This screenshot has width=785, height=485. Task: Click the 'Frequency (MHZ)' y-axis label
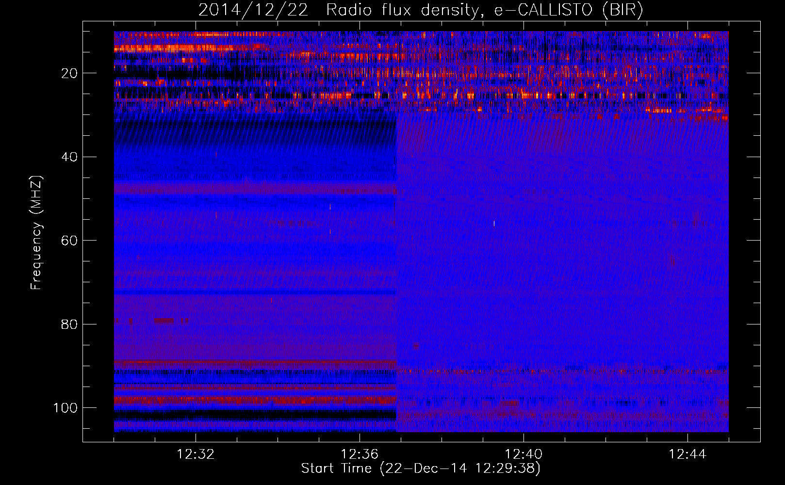click(x=36, y=233)
